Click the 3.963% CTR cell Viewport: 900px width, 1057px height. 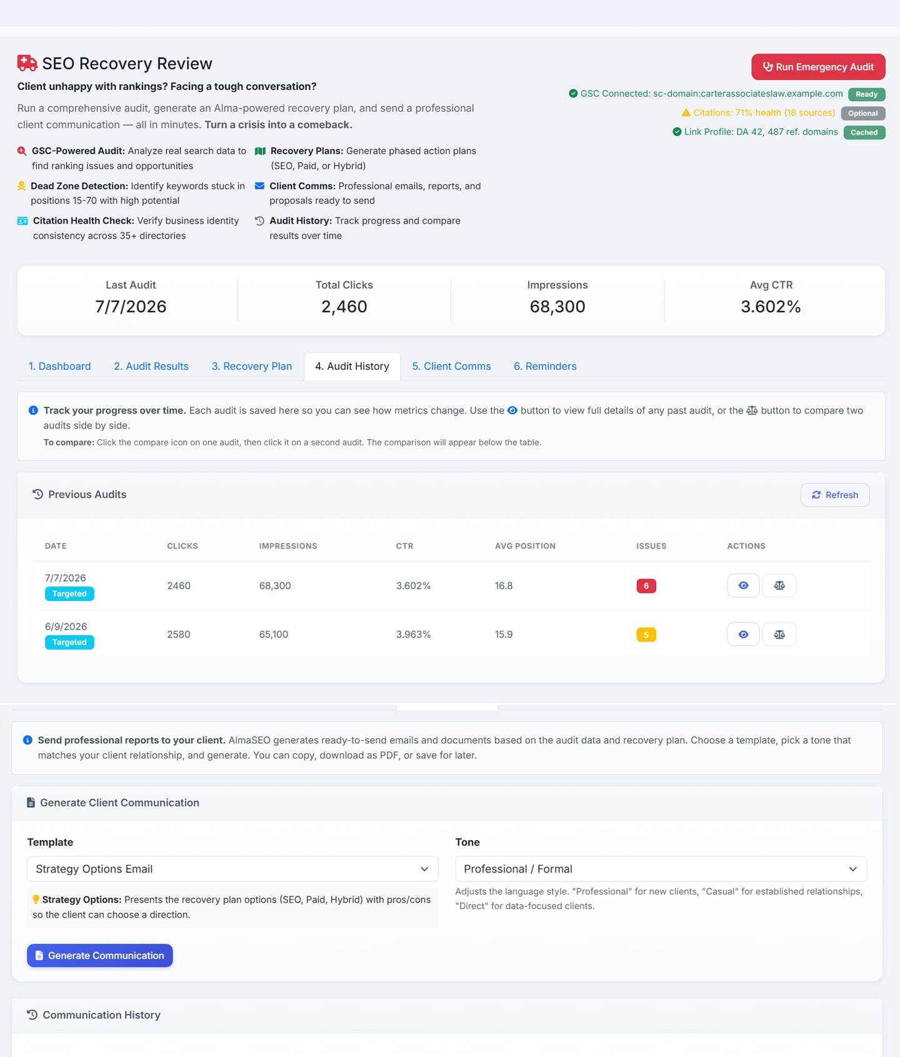[x=413, y=635]
